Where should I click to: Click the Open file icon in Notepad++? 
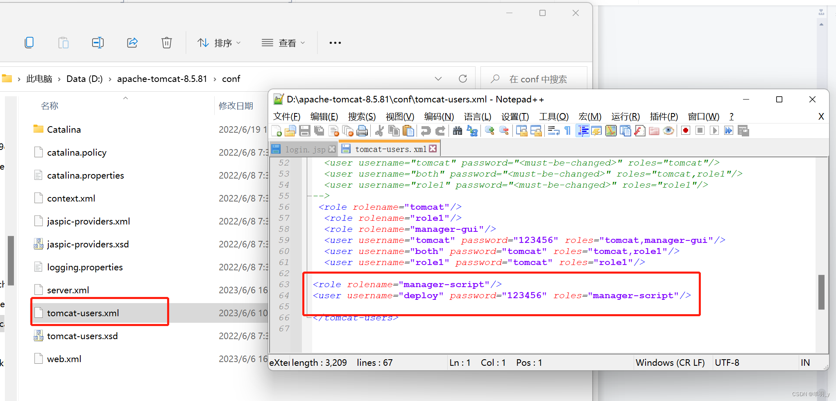(290, 131)
